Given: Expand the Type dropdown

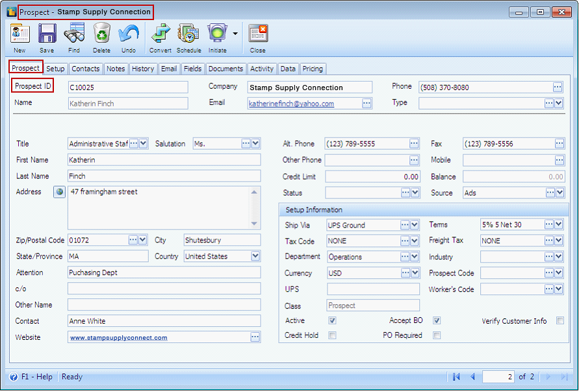Looking at the screenshot, I should (559, 104).
